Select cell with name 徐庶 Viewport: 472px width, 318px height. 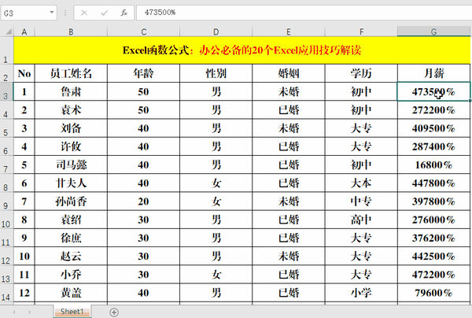tap(71, 238)
